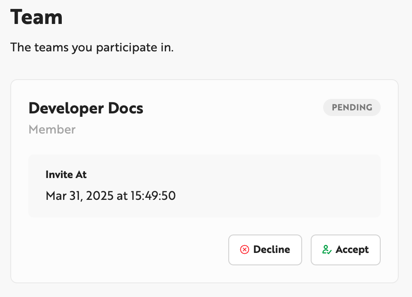
Task: Click the Invite At label
Action: pos(66,175)
